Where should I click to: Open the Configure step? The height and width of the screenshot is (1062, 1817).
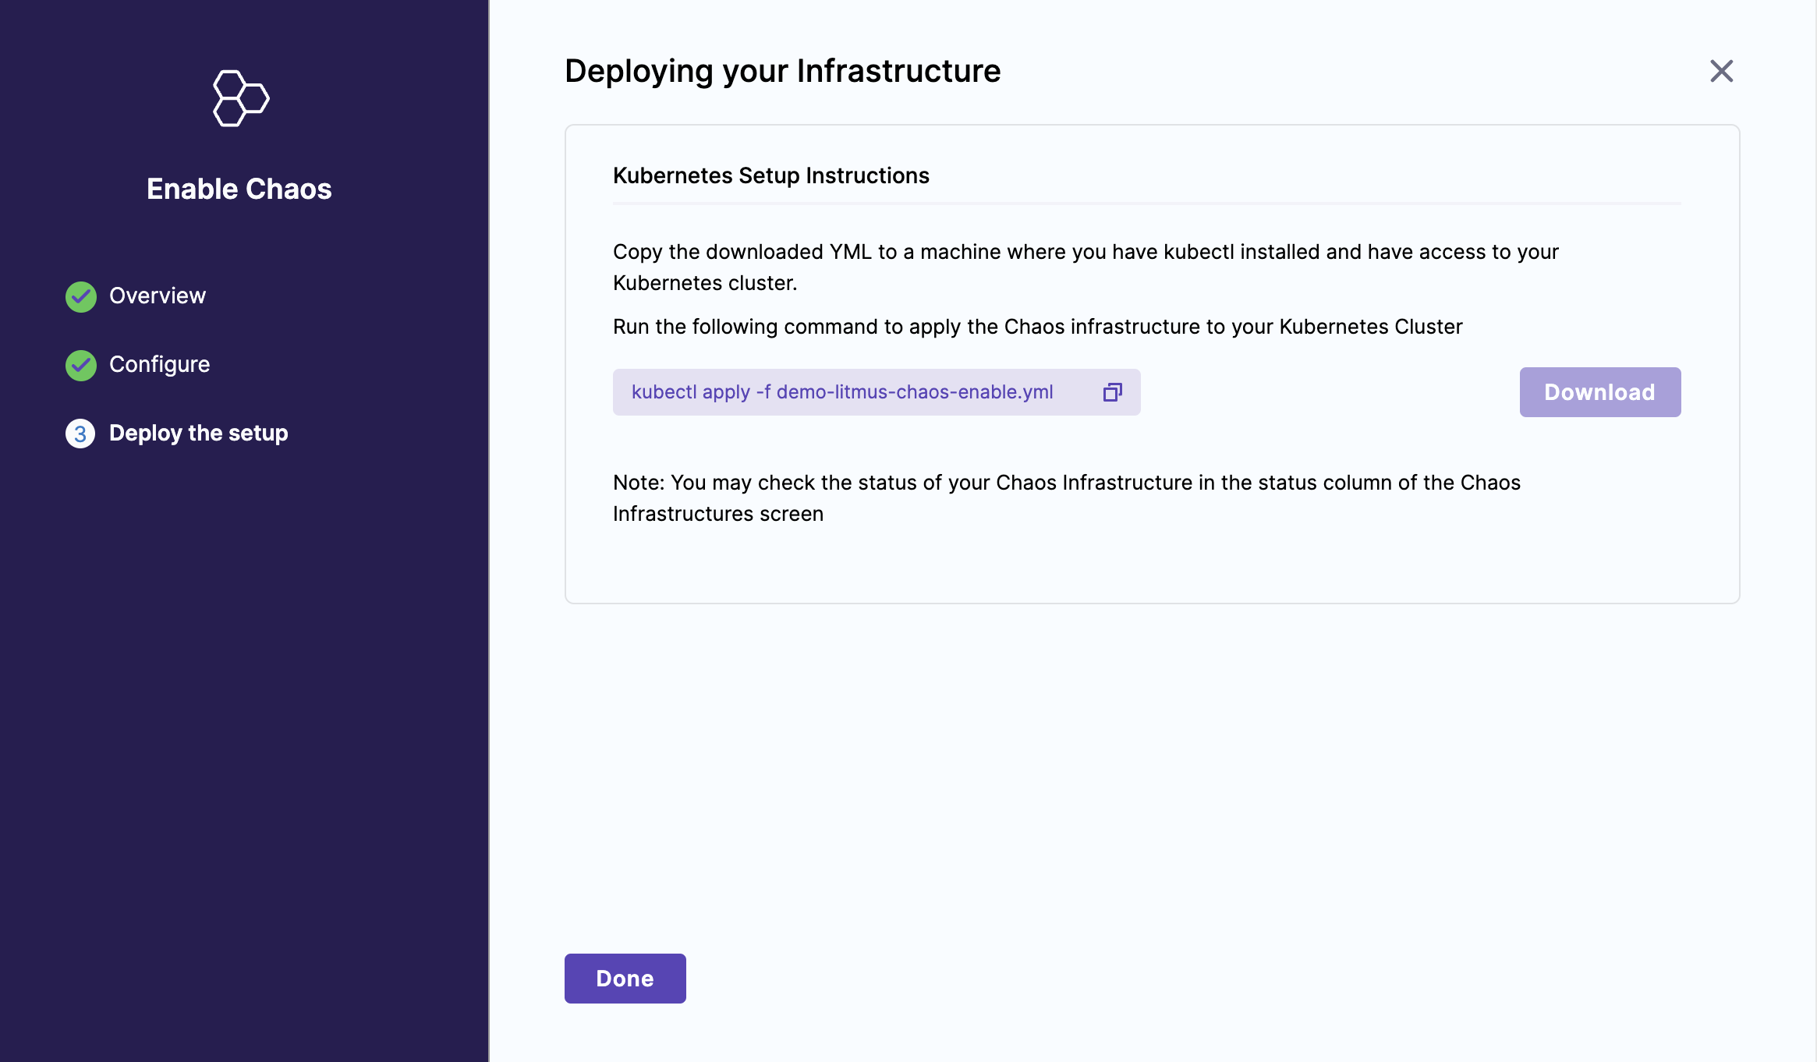(160, 365)
